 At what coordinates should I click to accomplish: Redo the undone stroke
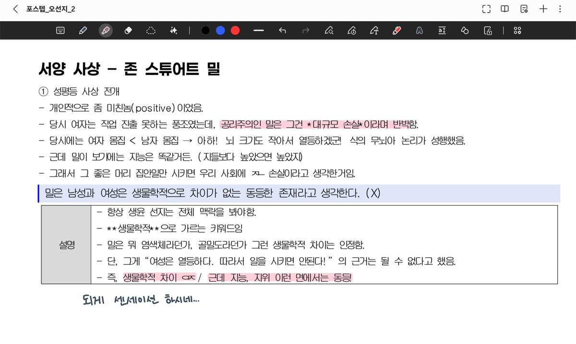coord(305,31)
